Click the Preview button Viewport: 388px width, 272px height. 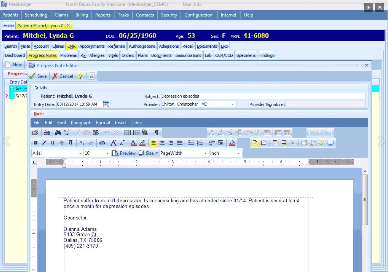point(124,153)
